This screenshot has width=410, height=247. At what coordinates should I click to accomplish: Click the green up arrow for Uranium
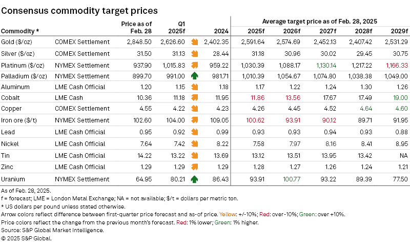click(x=195, y=179)
